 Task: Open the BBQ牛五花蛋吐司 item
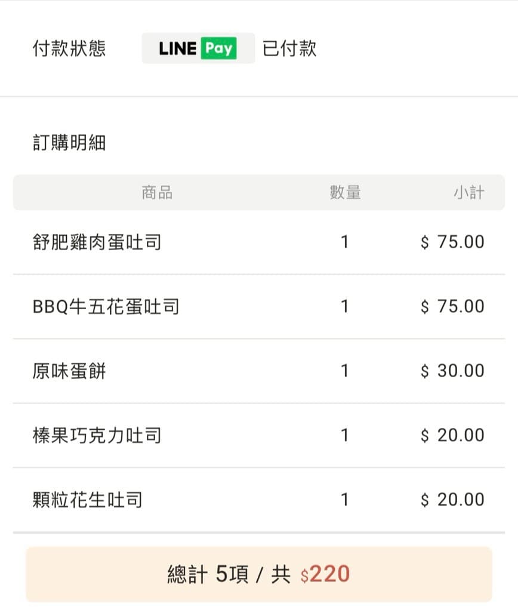(106, 307)
